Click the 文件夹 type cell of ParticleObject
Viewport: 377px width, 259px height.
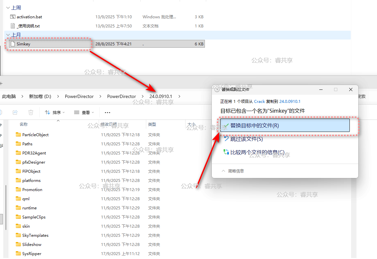click(x=154, y=135)
